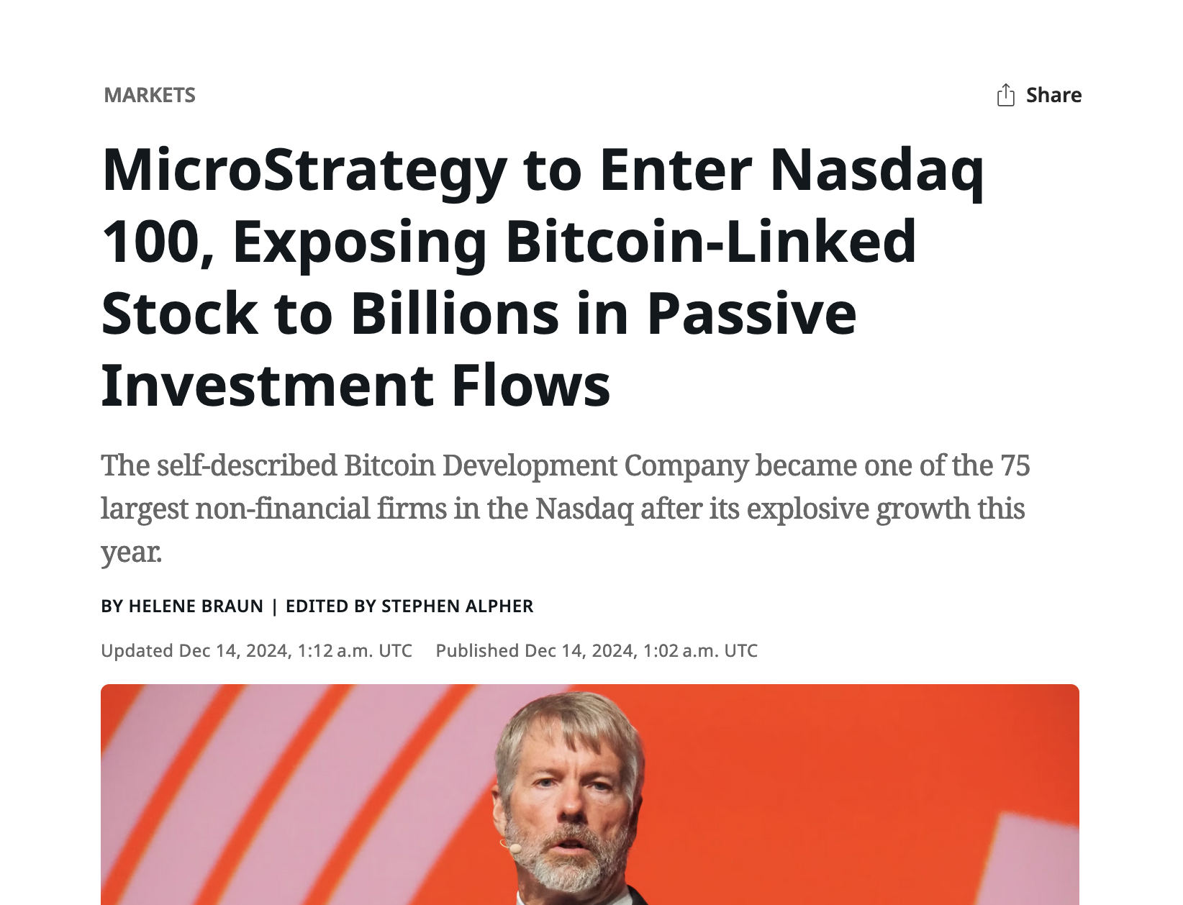Select the word MicroStrategy in the headline
This screenshot has width=1183, height=905.
(x=305, y=173)
